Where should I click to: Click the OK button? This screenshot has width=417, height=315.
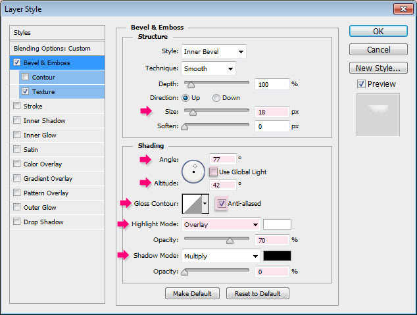point(378,31)
